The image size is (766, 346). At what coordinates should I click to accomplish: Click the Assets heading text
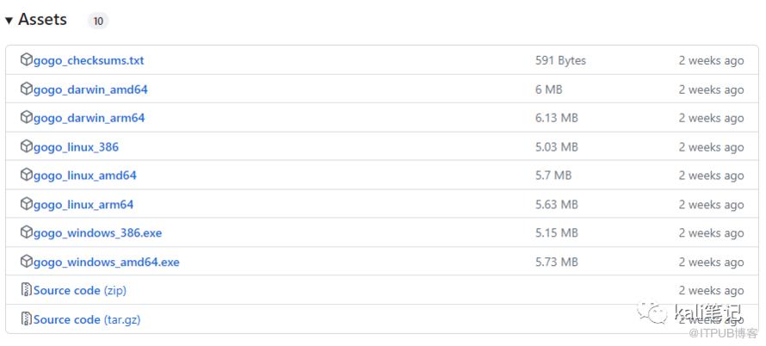point(42,20)
